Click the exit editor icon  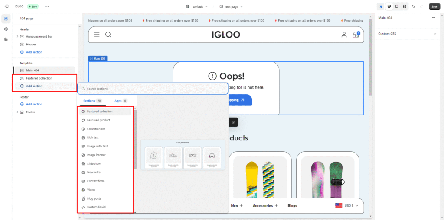click(x=6, y=6)
